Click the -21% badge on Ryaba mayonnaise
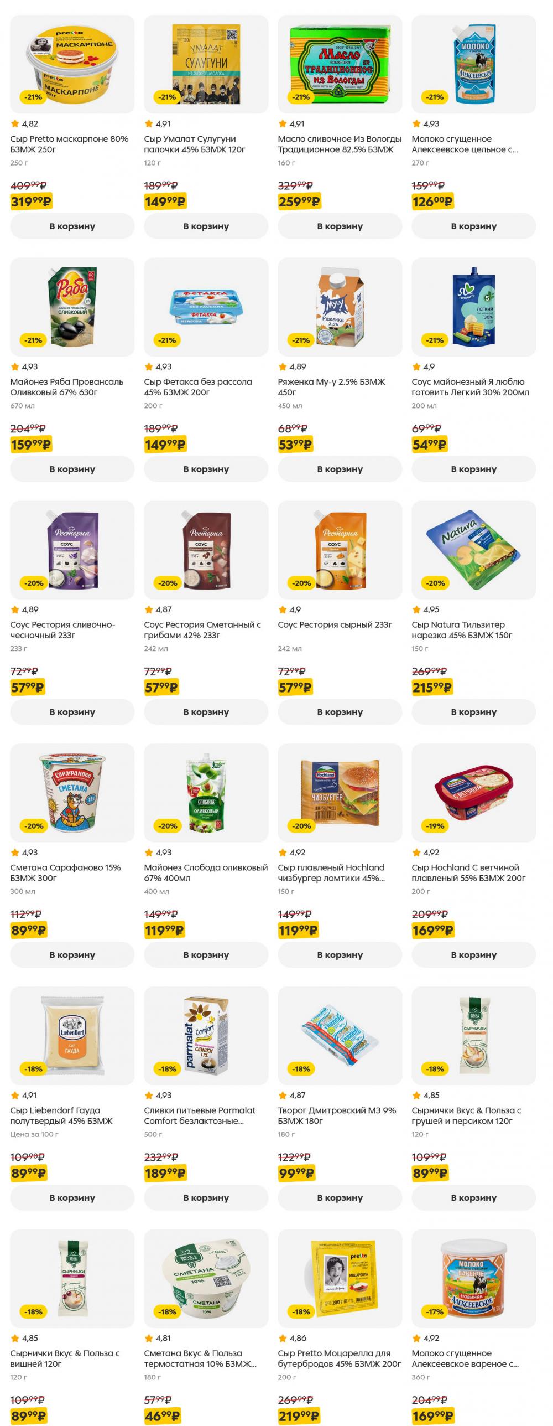This screenshot has height=1426, width=553. [33, 340]
